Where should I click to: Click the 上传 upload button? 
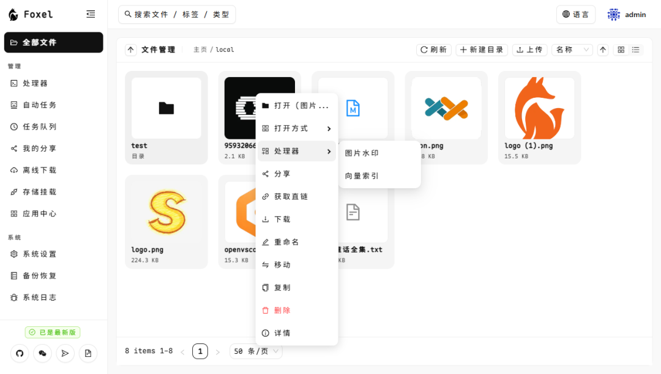tap(528, 50)
